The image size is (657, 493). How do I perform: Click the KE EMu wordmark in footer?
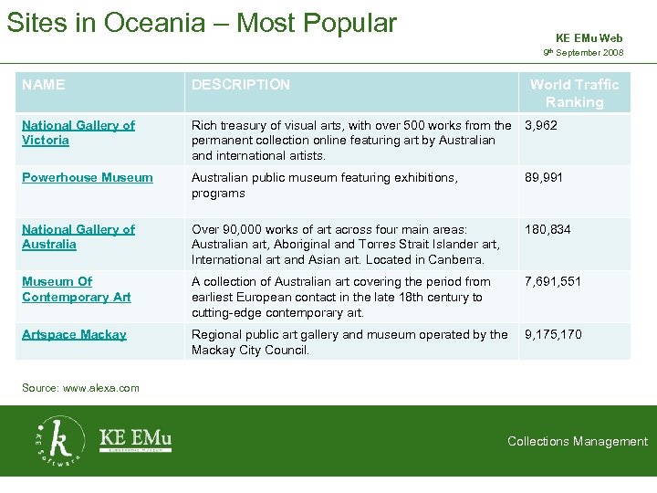[135, 440]
